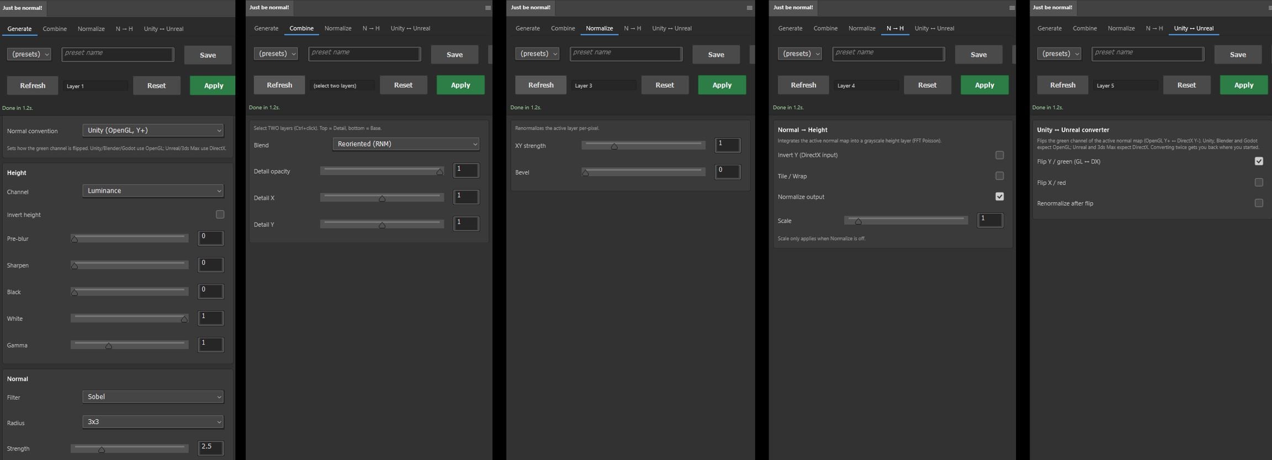Select Unity↔Unreal tab in N→H panel
The width and height of the screenshot is (1272, 460).
click(934, 28)
